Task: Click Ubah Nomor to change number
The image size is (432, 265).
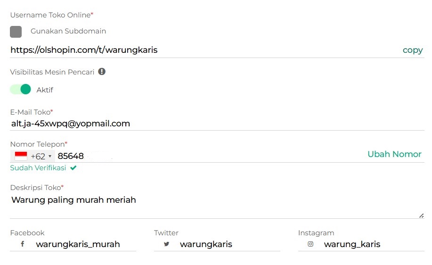Action: point(394,154)
